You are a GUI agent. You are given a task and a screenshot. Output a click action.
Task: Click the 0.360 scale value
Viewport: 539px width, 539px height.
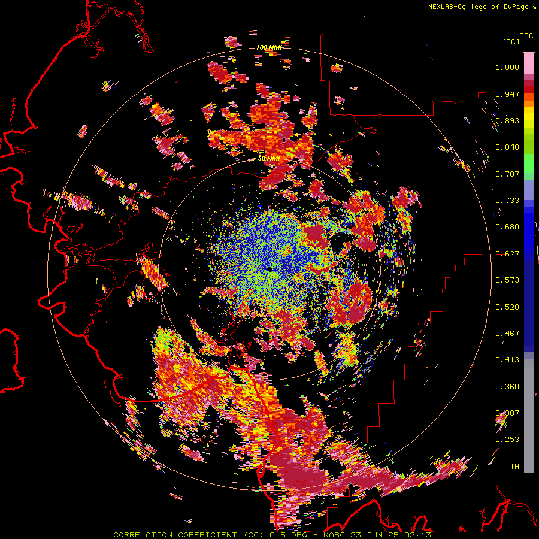pos(507,387)
